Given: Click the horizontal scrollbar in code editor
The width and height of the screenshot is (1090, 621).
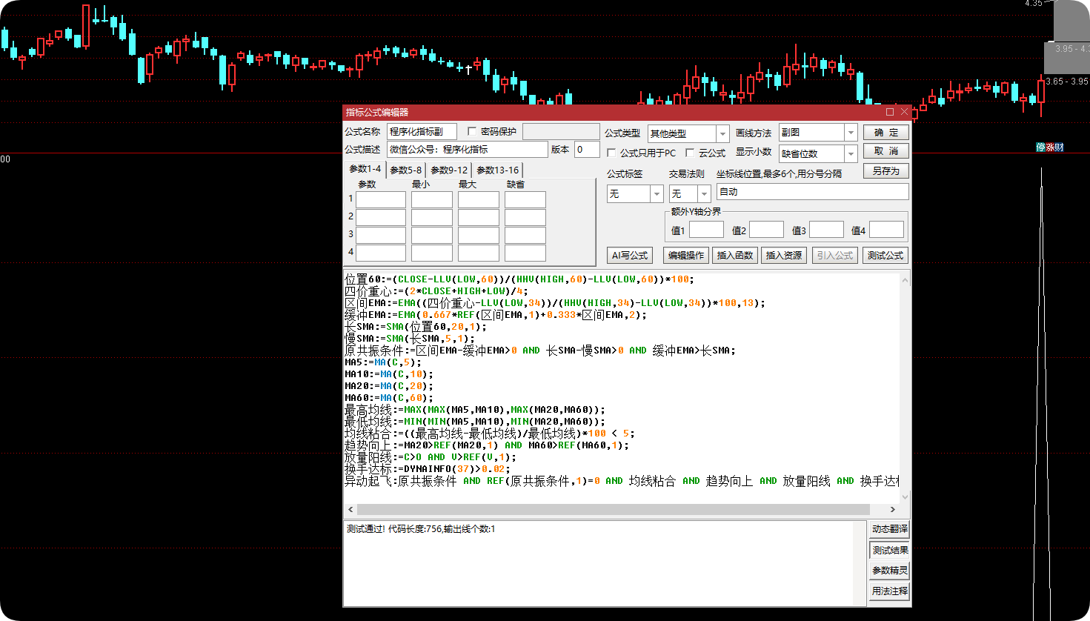Looking at the screenshot, I should (x=614, y=510).
